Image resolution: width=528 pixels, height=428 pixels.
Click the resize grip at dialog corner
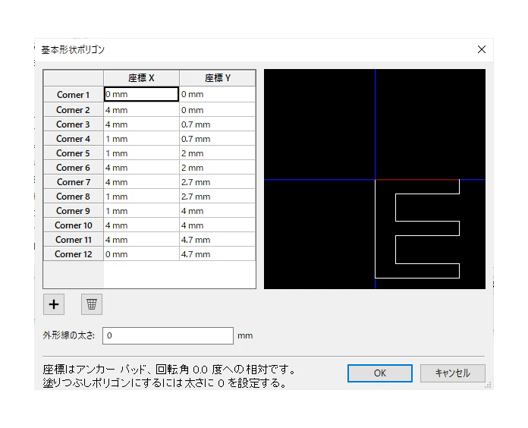pyautogui.click(x=488, y=386)
